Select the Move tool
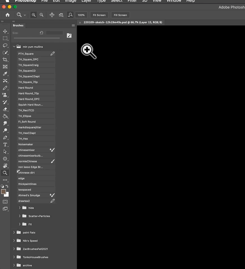Image resolution: width=245 pixels, height=269 pixels. click(x=5, y=31)
